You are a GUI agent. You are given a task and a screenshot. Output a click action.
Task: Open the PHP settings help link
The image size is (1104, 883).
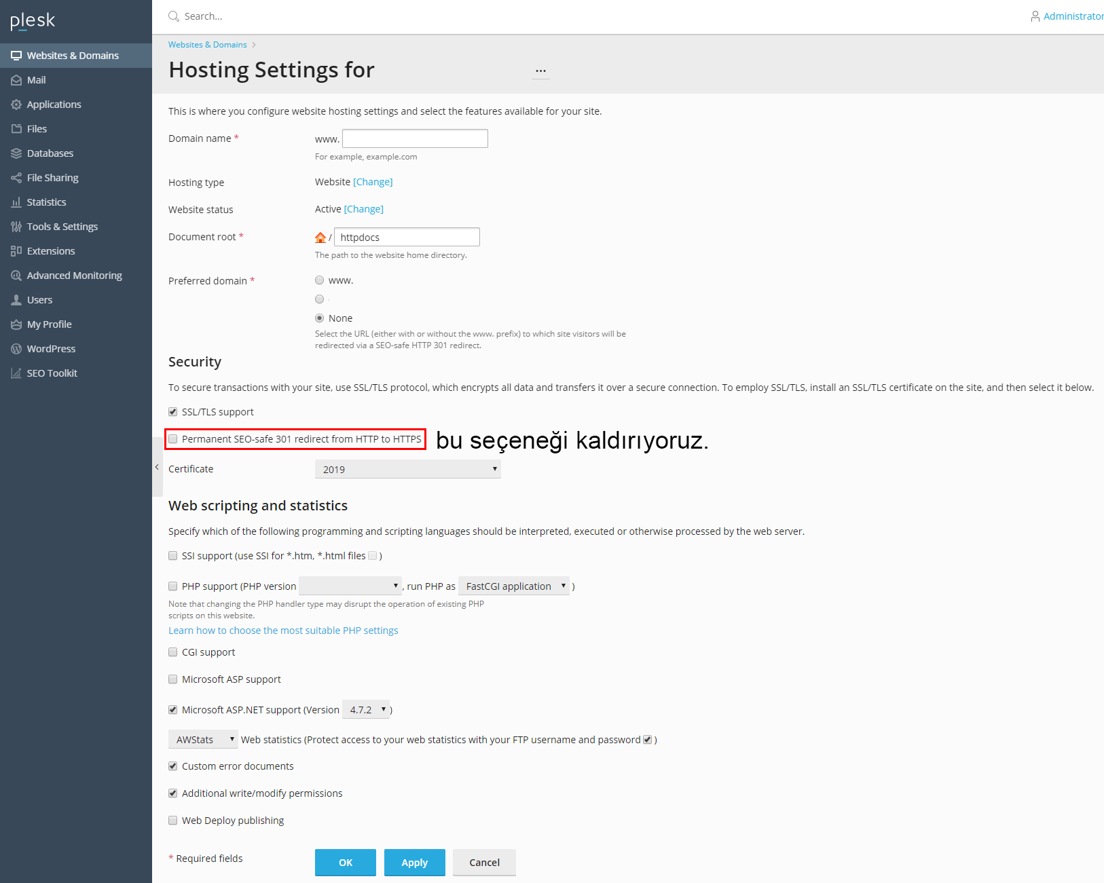coord(283,631)
